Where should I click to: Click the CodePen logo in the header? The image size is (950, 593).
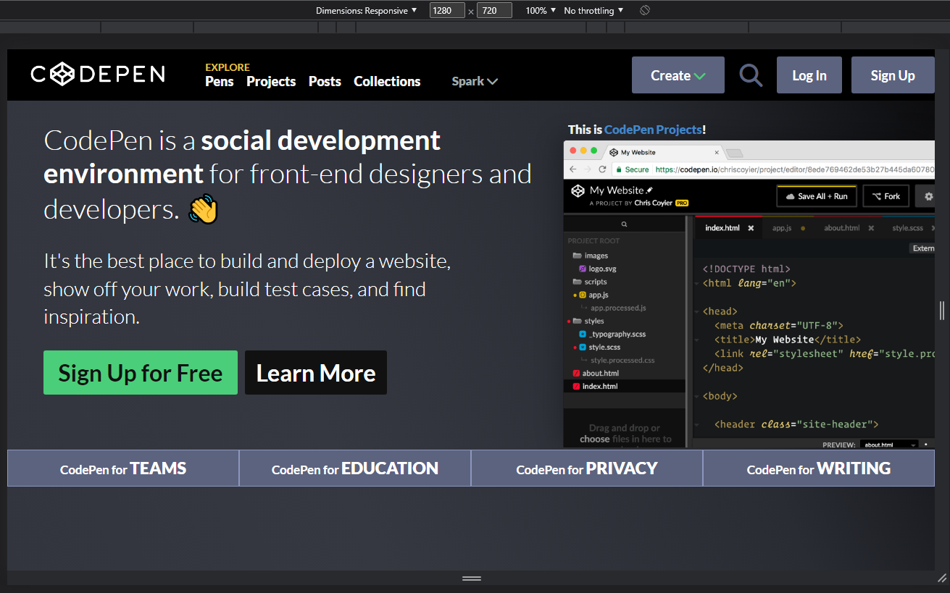98,74
